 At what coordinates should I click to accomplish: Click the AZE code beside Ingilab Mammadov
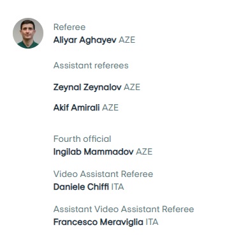(144, 151)
